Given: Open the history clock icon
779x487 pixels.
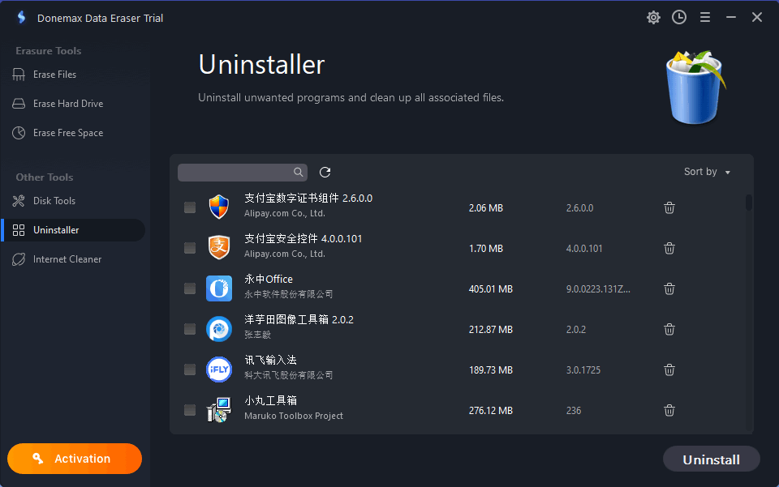Looking at the screenshot, I should 679,17.
